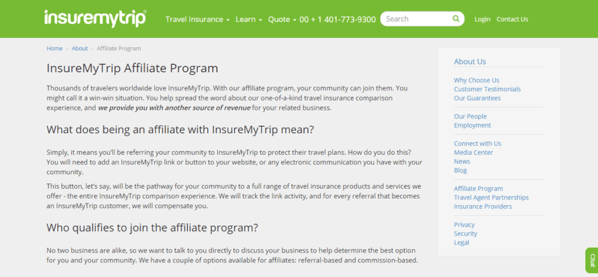The image size is (598, 277).
Task: Expand the Quote dropdown menu
Action: [x=282, y=19]
